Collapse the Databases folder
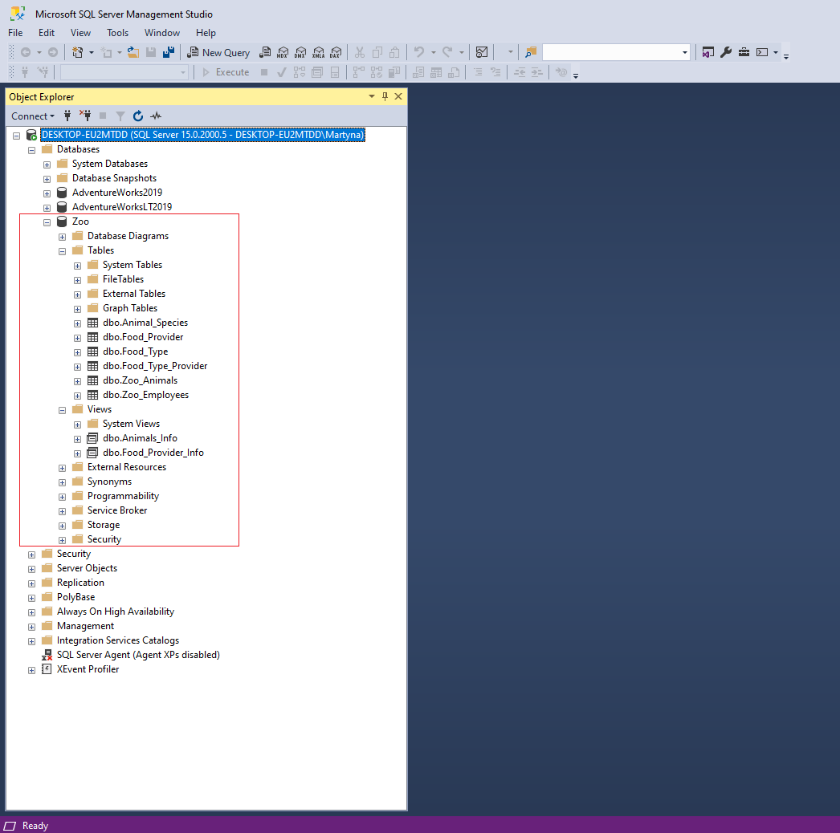Screen dimensions: 840x833 [31, 150]
